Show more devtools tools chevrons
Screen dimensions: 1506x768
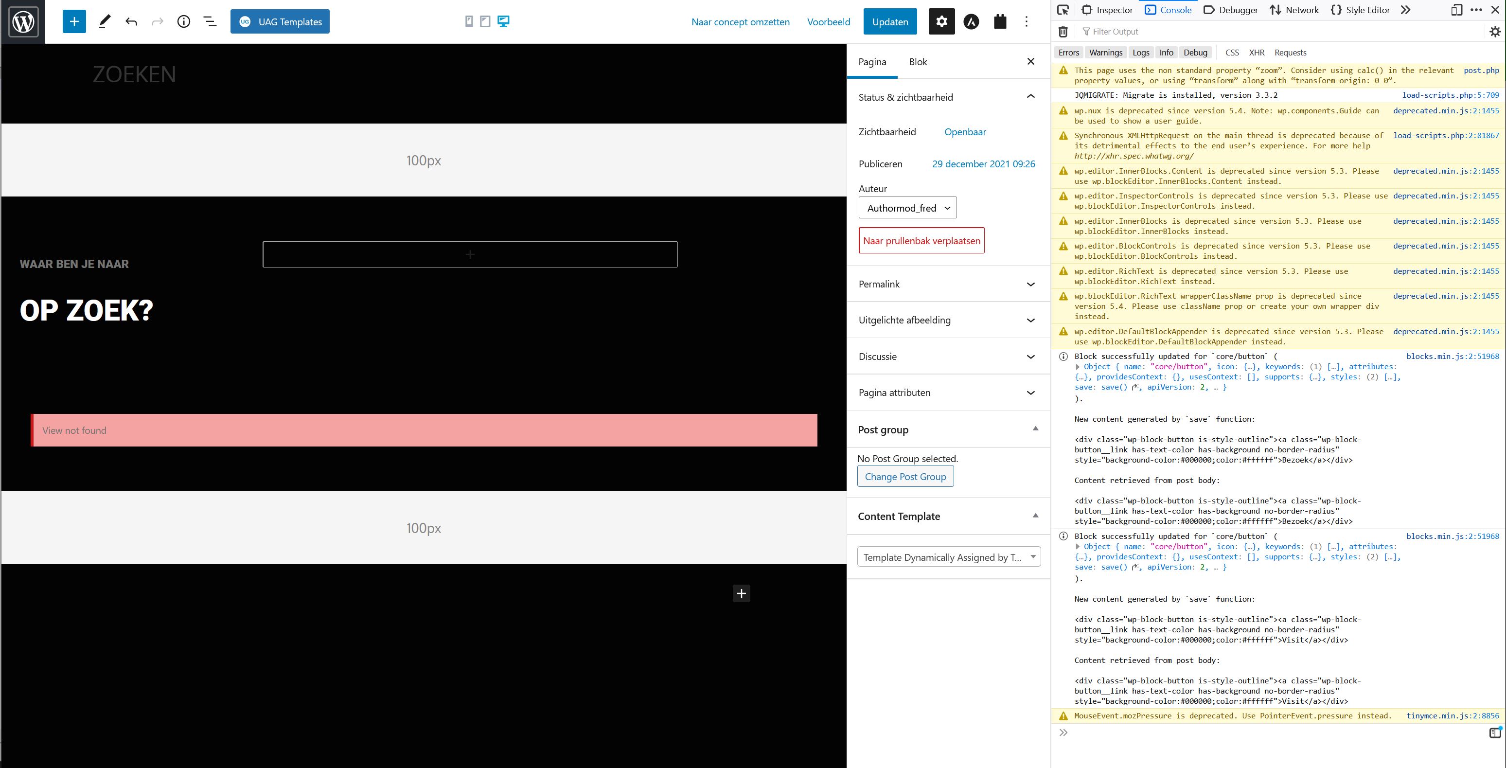pos(1405,10)
